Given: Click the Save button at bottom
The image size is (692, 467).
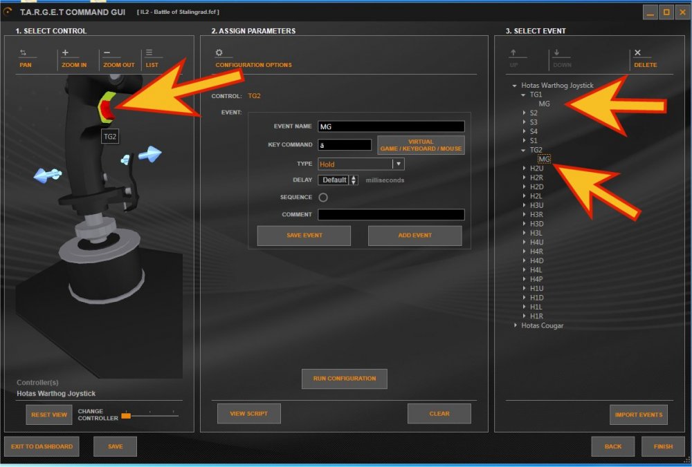Looking at the screenshot, I should tap(115, 447).
